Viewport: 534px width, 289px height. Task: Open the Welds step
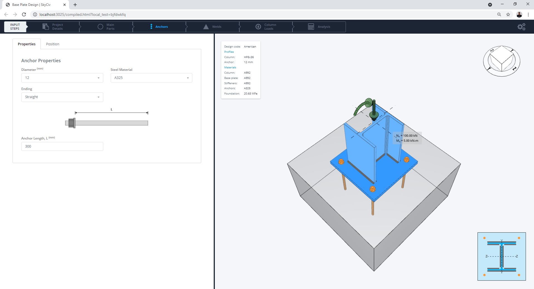tap(206, 26)
